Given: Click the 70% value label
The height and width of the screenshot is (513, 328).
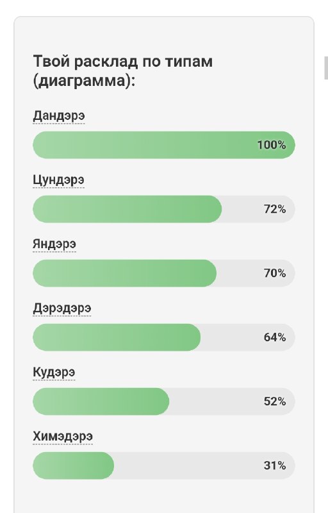Looking at the screenshot, I should pyautogui.click(x=275, y=273).
